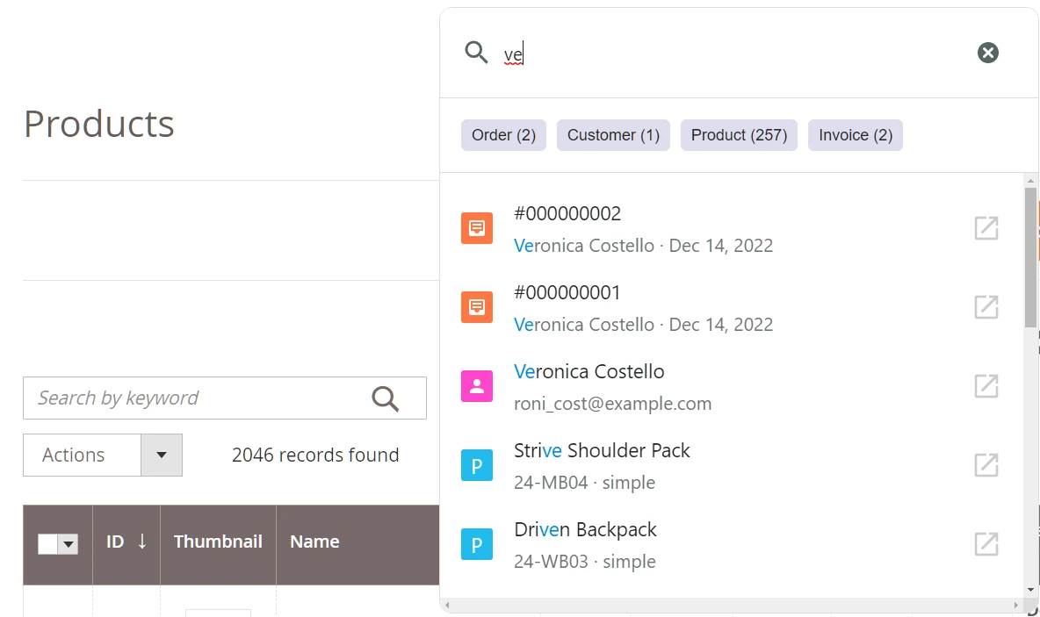Expand the mass-select dropdown arrow in header
Screen dimensions: 1040x617
(x=69, y=545)
